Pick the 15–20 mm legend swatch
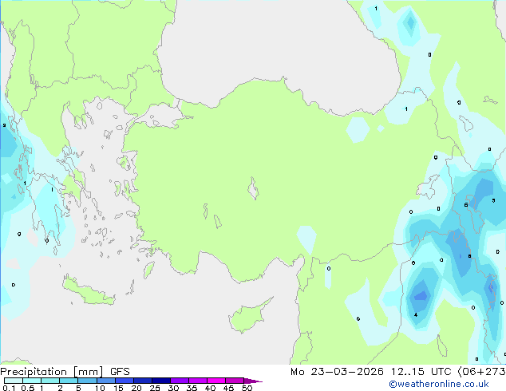 pyautogui.click(x=124, y=381)
